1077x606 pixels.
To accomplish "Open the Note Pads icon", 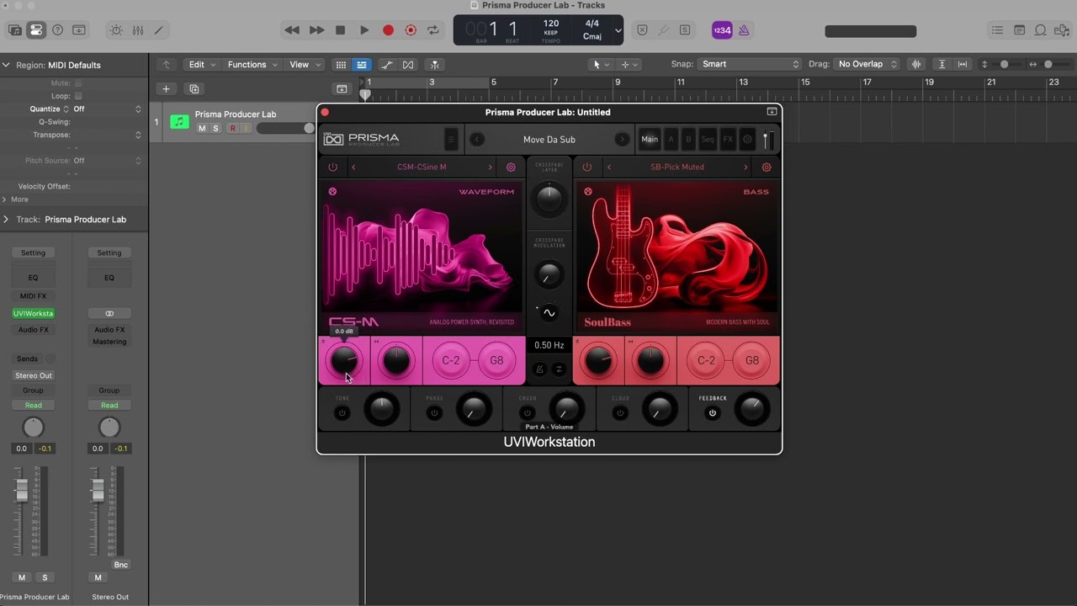I will point(1019,30).
